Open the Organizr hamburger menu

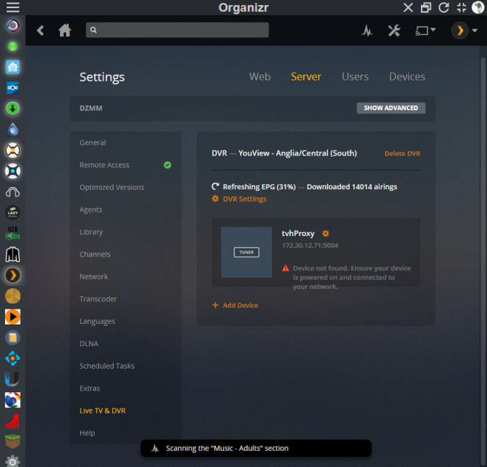click(12, 7)
